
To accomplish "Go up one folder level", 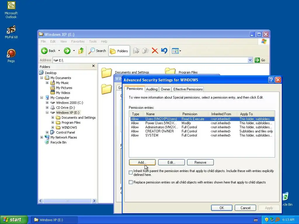I will [x=81, y=51].
